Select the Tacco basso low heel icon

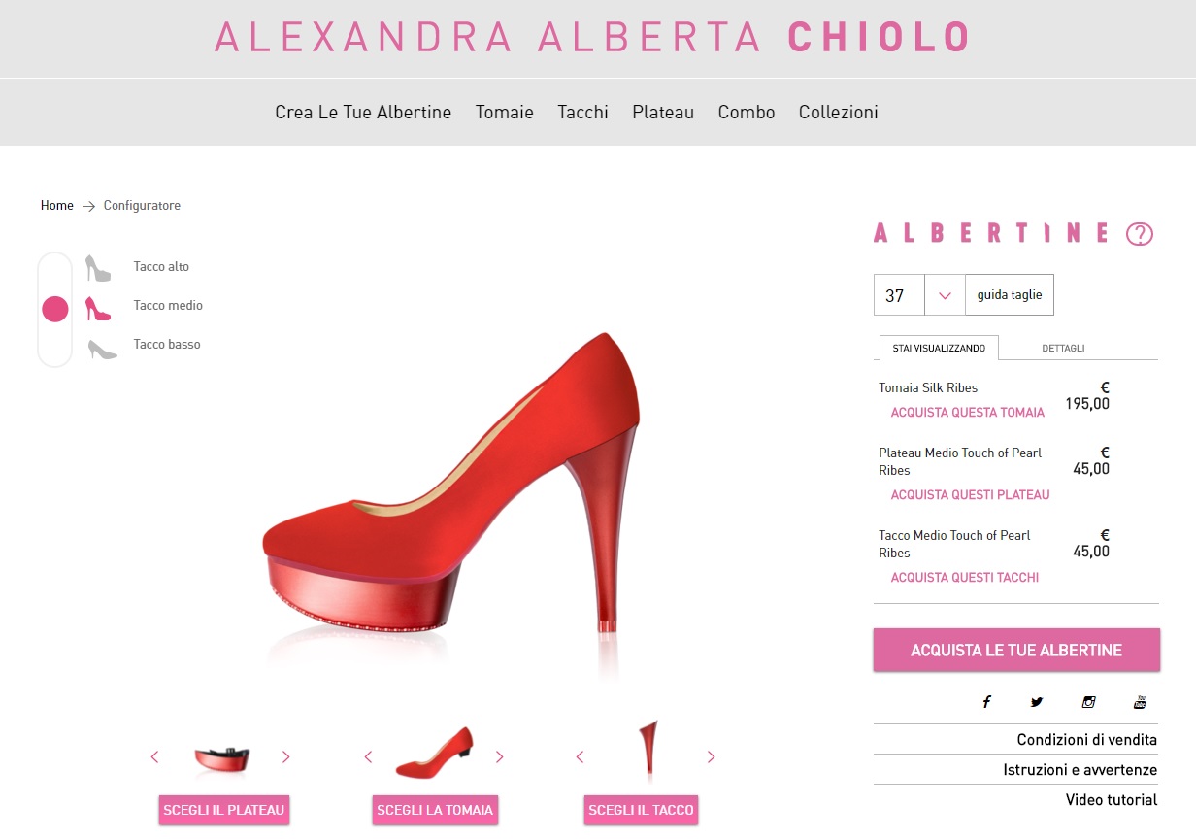(x=102, y=349)
